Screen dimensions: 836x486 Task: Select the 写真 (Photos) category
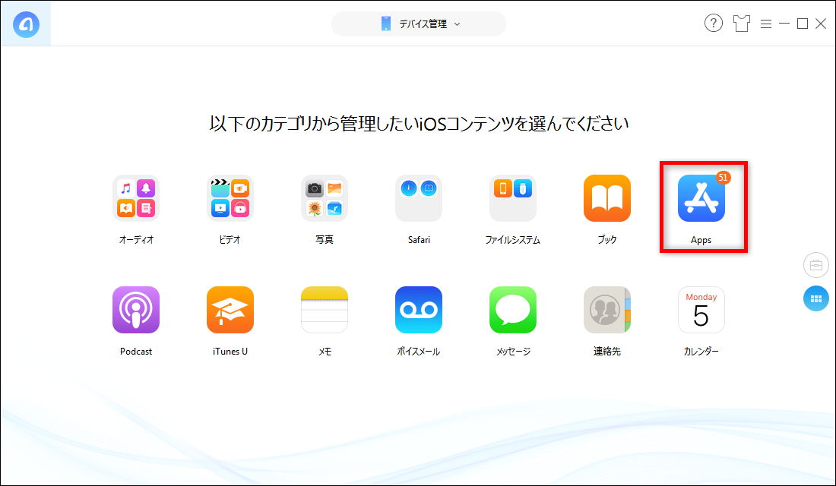[x=325, y=197]
